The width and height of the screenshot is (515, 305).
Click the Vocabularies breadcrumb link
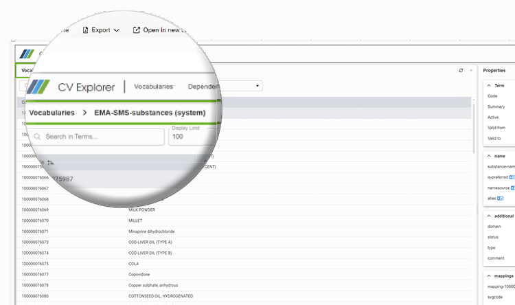(52, 113)
